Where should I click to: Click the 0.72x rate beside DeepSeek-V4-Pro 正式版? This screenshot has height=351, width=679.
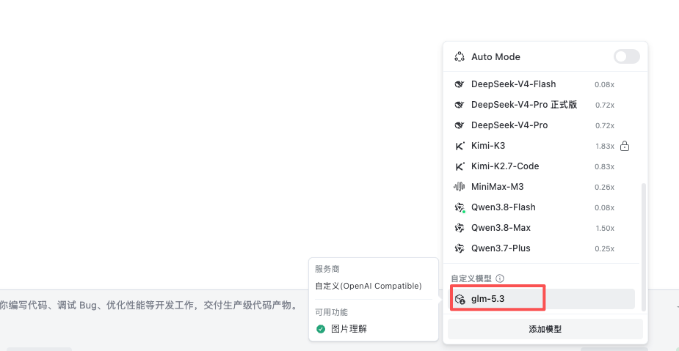tap(605, 105)
